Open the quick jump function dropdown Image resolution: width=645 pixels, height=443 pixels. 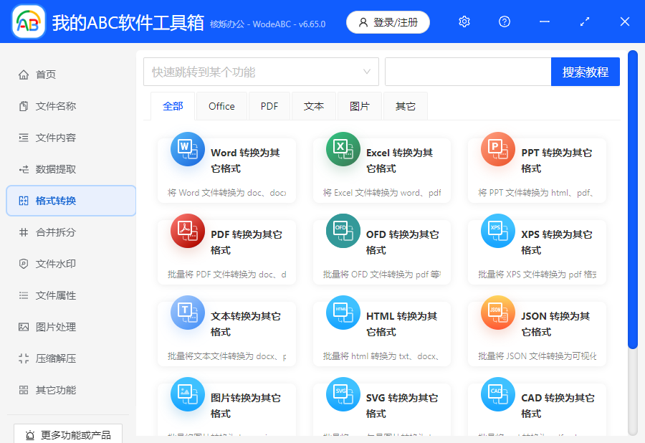pyautogui.click(x=261, y=72)
